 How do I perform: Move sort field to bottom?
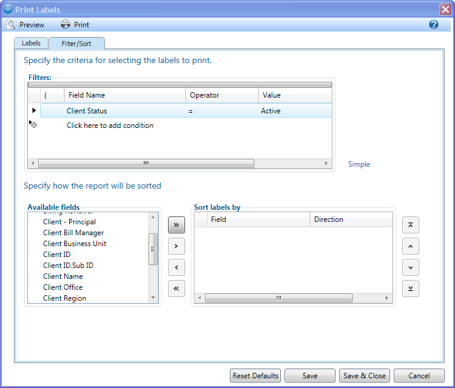coord(411,289)
